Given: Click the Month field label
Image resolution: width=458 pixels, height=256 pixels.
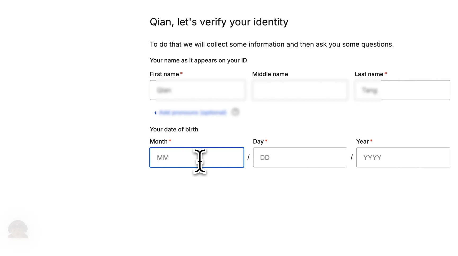Looking at the screenshot, I should pyautogui.click(x=159, y=141).
